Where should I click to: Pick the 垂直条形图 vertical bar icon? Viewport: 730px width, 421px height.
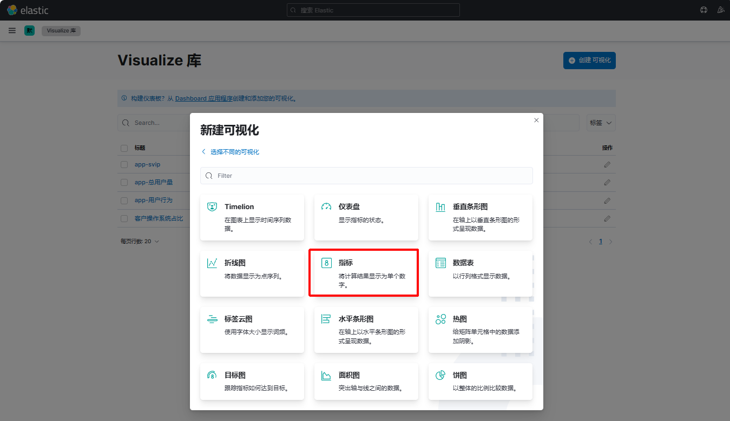440,207
